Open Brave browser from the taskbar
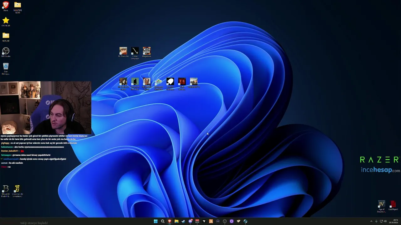 pyautogui.click(x=169, y=221)
